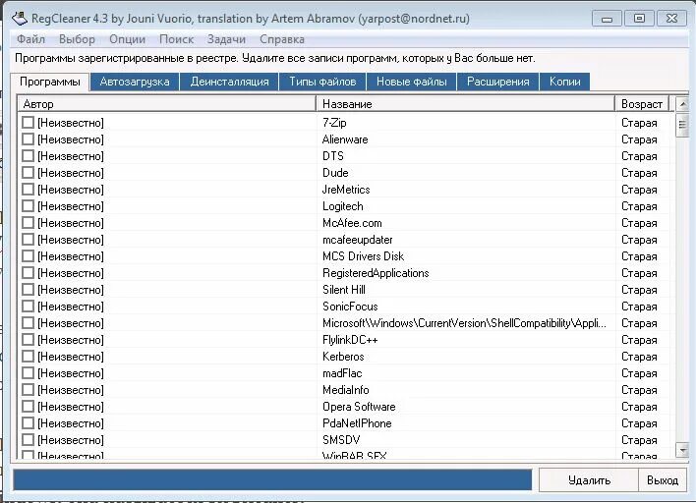
Task: Check the box for MCS Drivers Disk
Action: point(28,256)
